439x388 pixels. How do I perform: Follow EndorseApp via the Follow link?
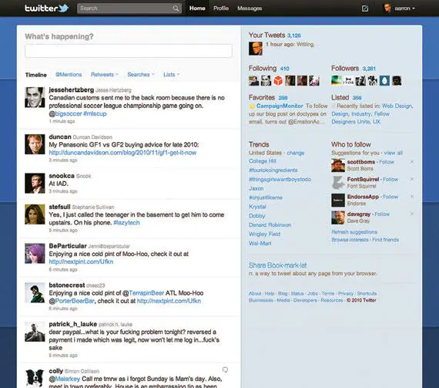coord(390,197)
